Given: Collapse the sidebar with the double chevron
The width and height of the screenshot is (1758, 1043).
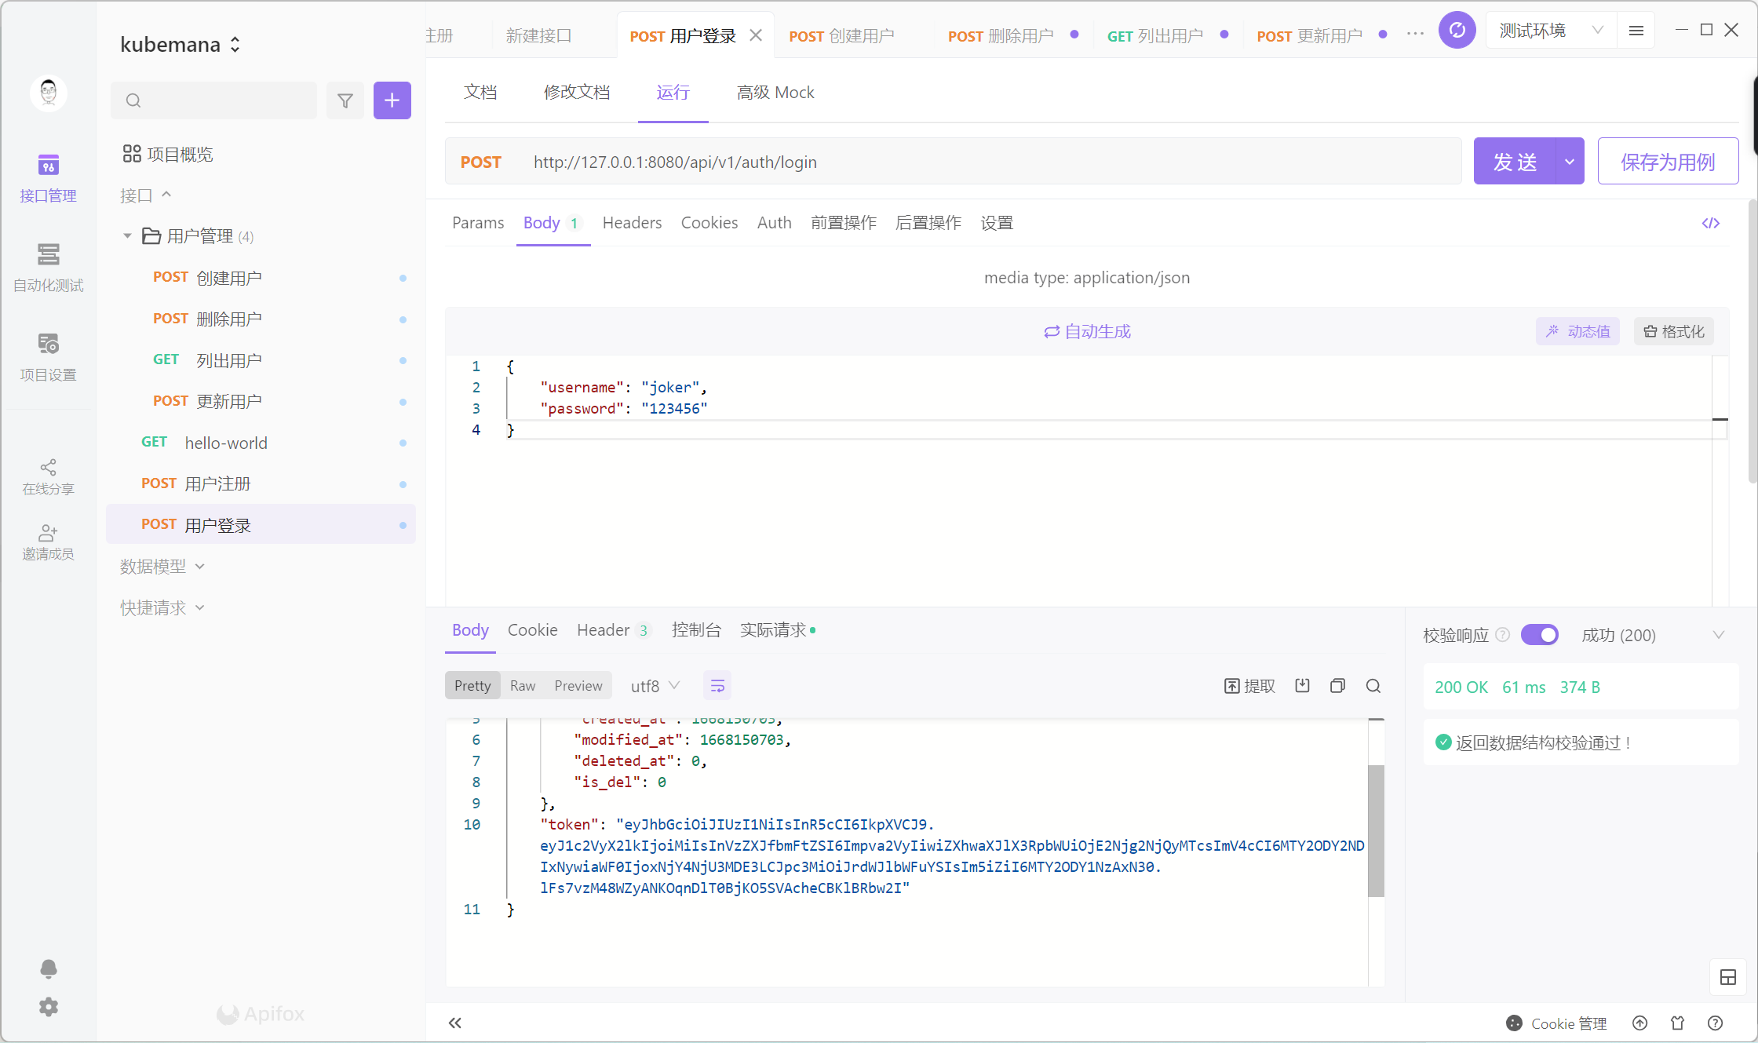Looking at the screenshot, I should [x=455, y=1023].
